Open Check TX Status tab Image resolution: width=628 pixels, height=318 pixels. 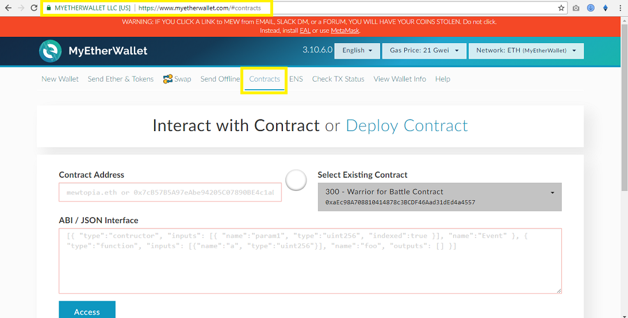point(338,79)
